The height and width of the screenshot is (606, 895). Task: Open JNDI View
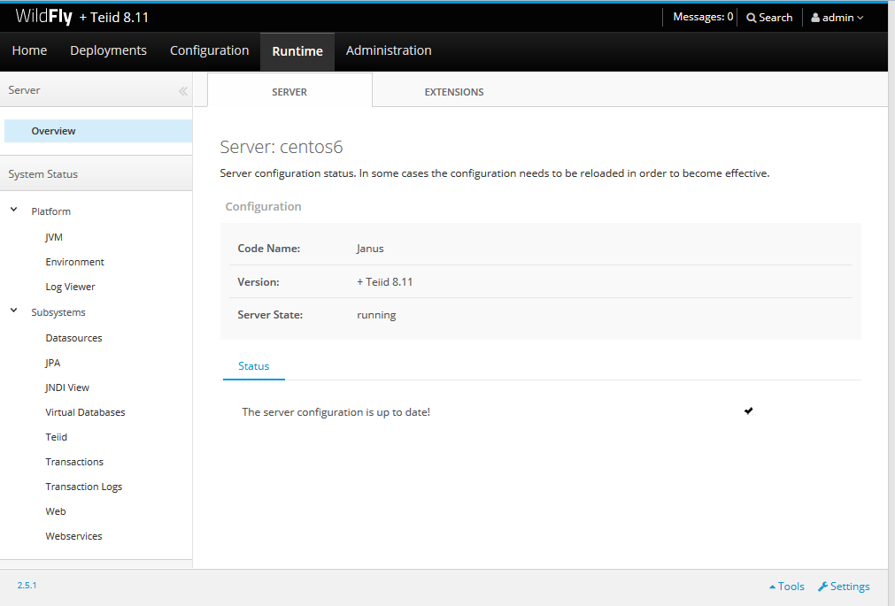tap(67, 387)
